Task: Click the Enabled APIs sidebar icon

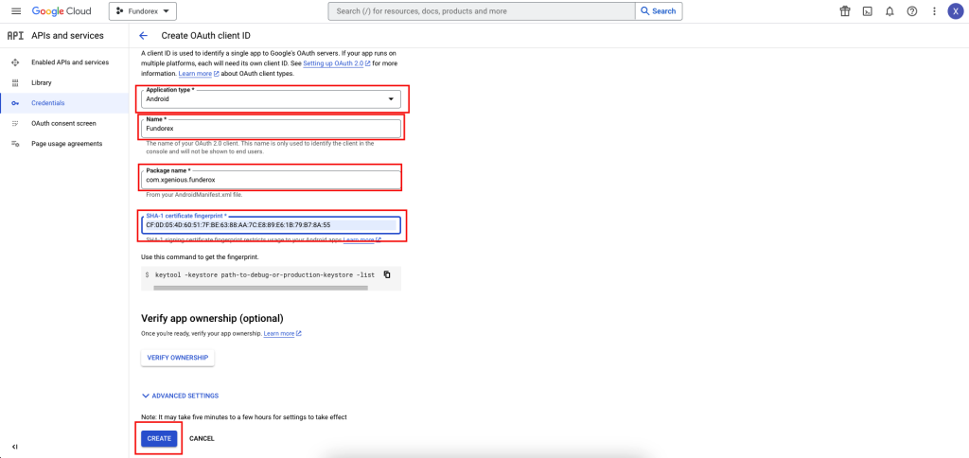Action: 15,62
